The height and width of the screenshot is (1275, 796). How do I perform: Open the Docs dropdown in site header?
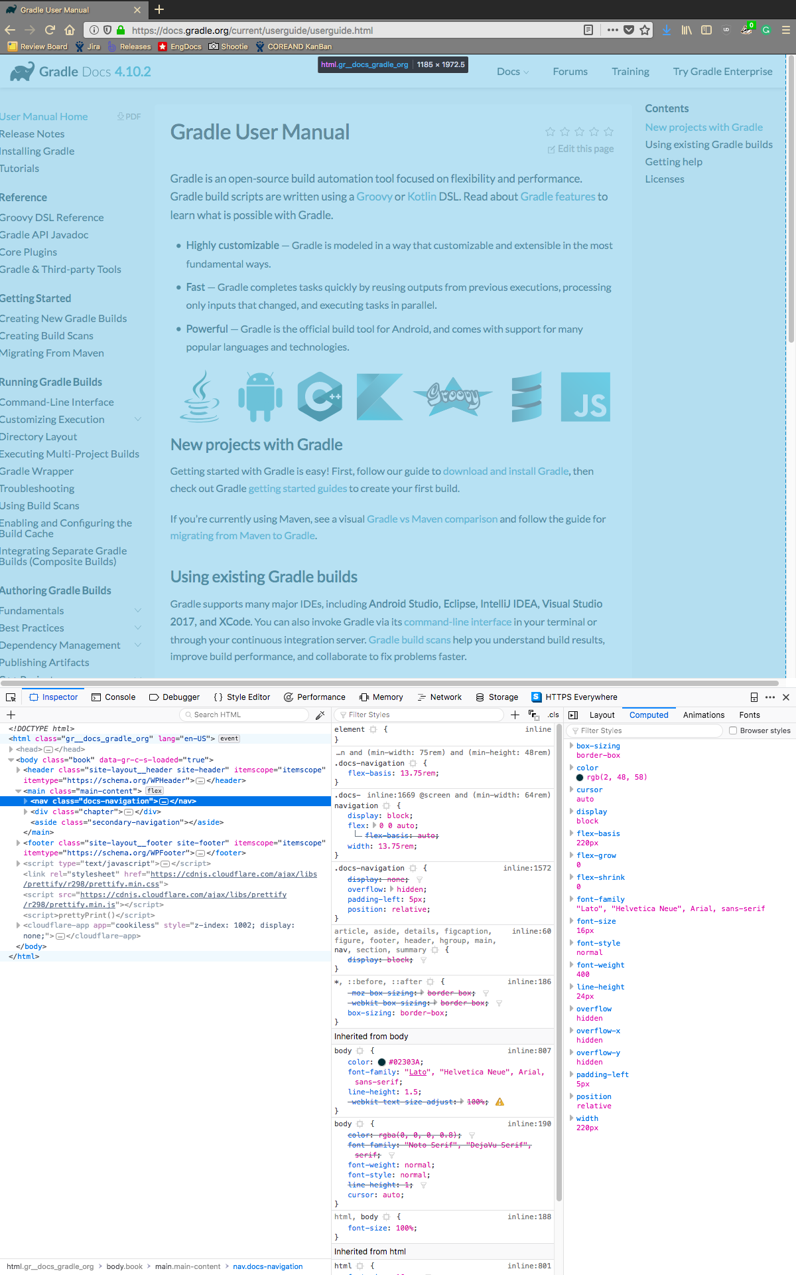[513, 72]
